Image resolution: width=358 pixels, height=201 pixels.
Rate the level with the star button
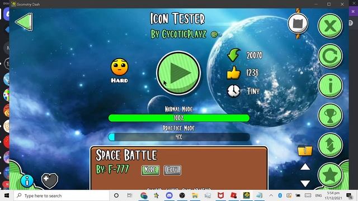330,175
